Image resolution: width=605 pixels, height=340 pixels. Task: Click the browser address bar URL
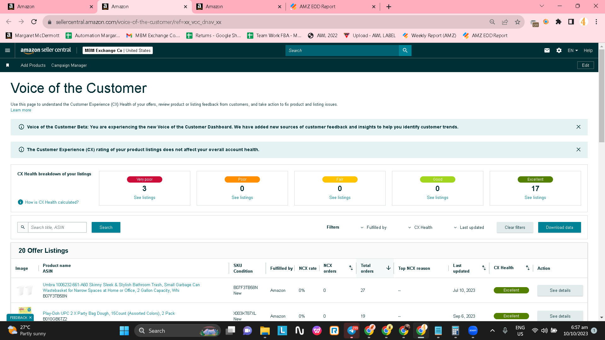point(139,22)
